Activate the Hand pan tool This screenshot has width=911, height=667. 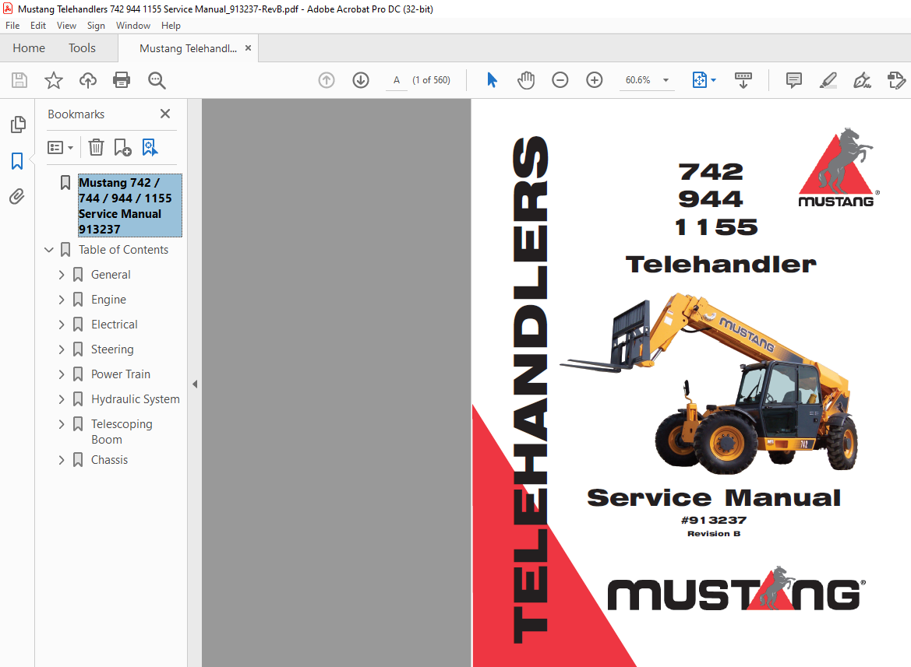pos(526,80)
